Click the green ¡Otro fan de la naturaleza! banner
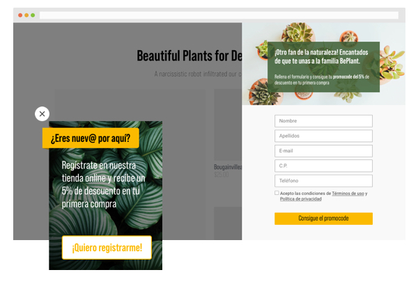The height and width of the screenshot is (293, 418). pos(323,67)
